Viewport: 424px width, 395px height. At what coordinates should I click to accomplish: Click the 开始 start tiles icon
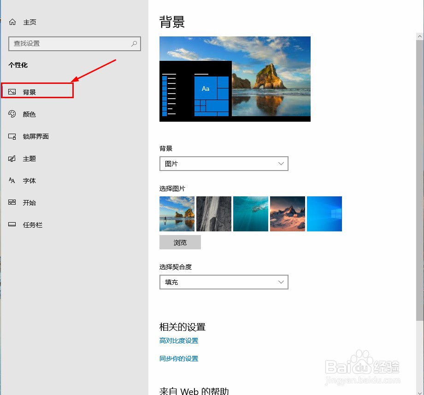tap(12, 202)
